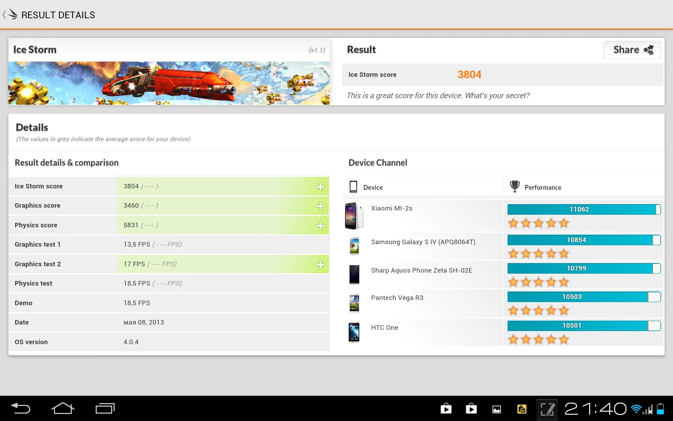Tap the Performance column header
673x421 pixels.
coord(542,187)
